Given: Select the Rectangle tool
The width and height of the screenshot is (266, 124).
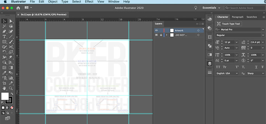Looking at the screenshot, I should click(x=4, y=42).
